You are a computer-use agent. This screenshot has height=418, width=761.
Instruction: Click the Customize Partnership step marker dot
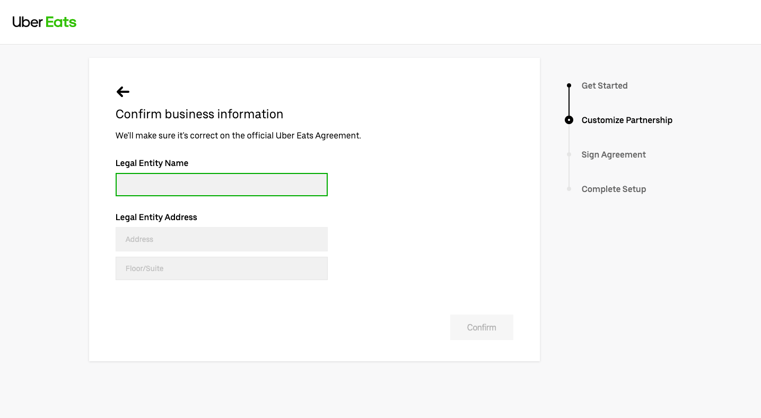569,120
